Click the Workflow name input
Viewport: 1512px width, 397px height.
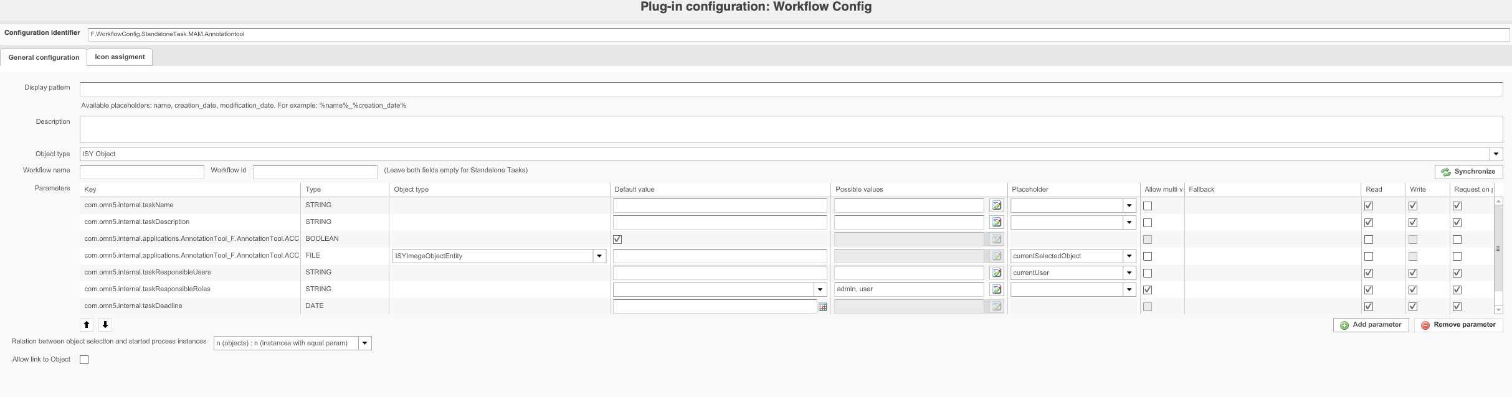[x=142, y=172]
